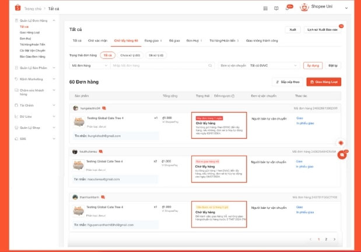Click In phiếu giao for hungelectric94 order
Image resolution: width=361 pixels, height=252 pixels.
click(x=305, y=123)
